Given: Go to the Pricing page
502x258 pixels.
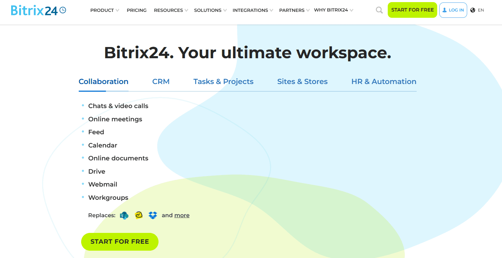Looking at the screenshot, I should click(x=137, y=10).
